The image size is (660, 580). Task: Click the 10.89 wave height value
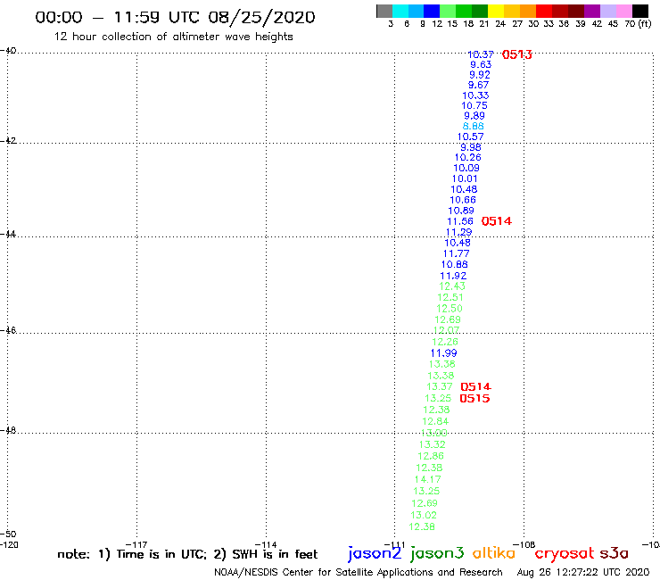click(x=461, y=211)
